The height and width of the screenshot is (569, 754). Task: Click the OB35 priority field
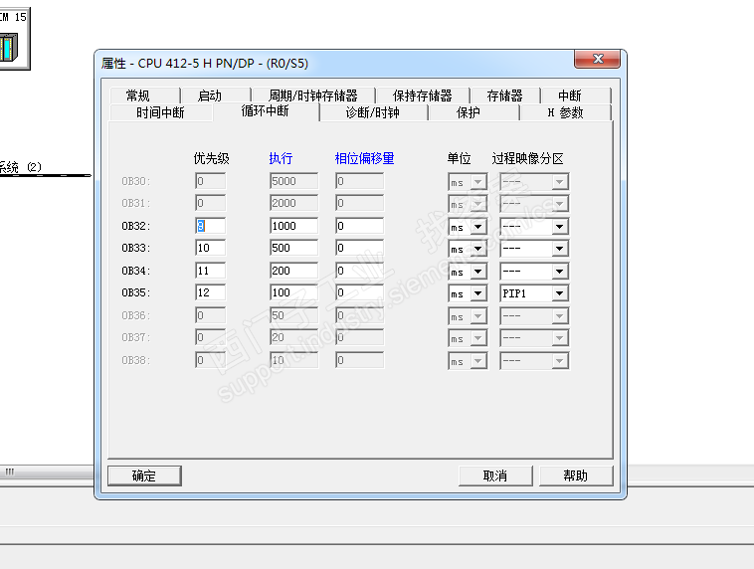[x=210, y=292]
